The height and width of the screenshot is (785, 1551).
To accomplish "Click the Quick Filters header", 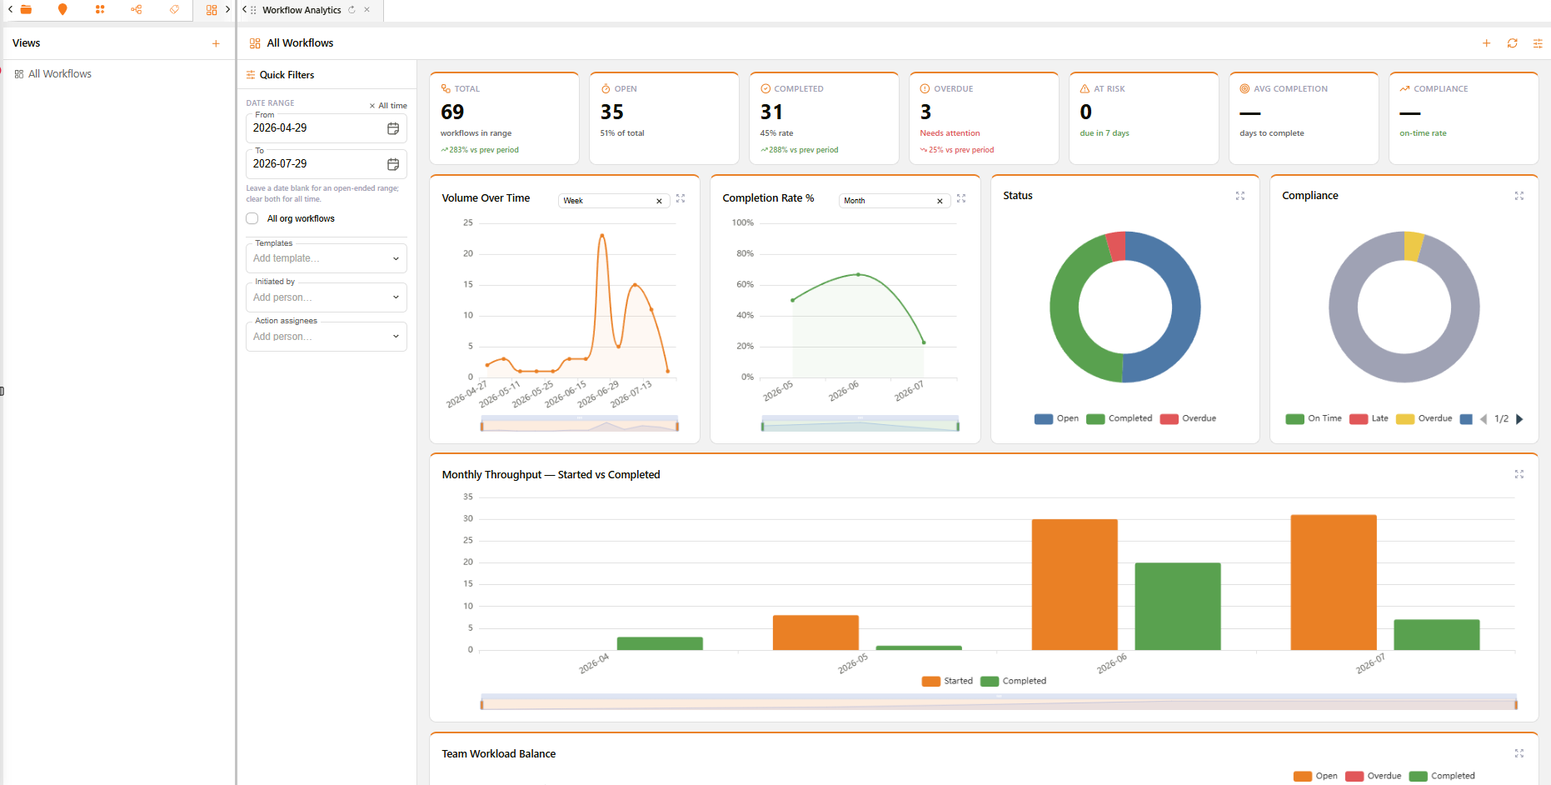I will point(287,75).
